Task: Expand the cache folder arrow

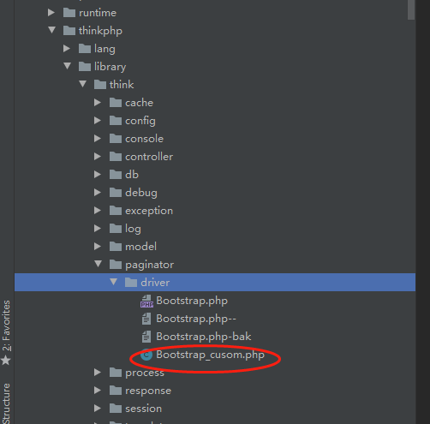Action: [98, 103]
